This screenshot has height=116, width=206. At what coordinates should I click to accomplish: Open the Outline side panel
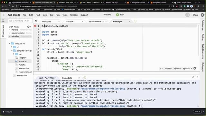203,37
